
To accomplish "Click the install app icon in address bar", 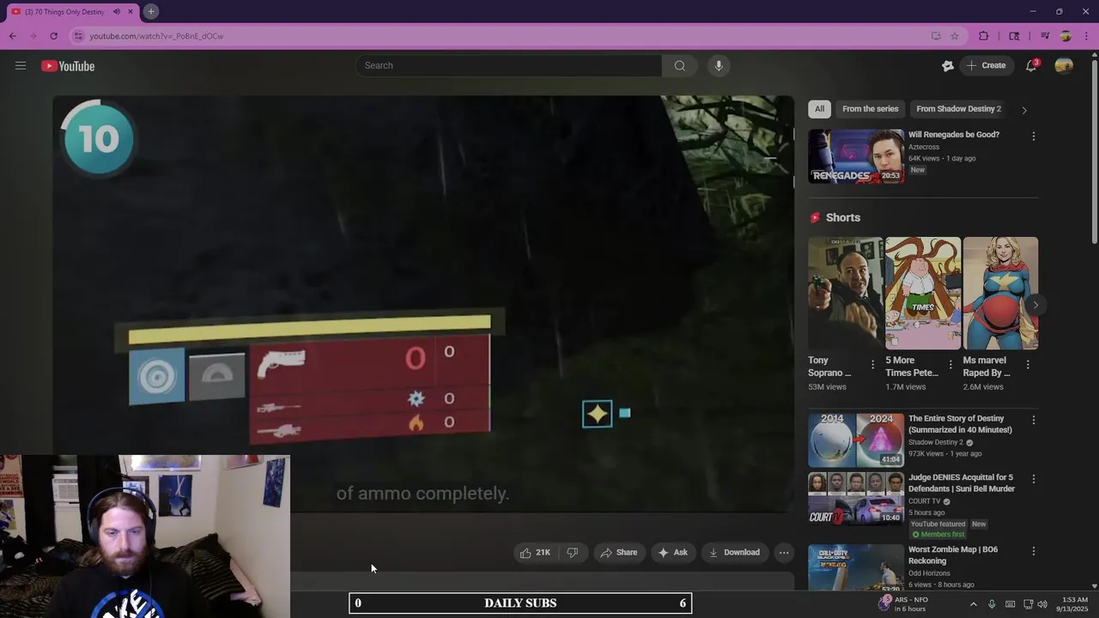I will [x=936, y=36].
